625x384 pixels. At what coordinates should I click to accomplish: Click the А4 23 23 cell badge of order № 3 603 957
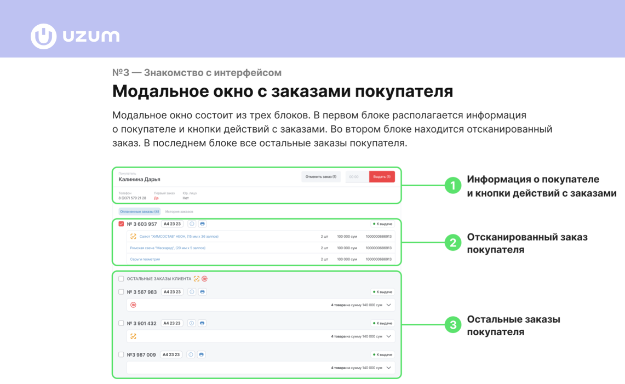click(172, 224)
